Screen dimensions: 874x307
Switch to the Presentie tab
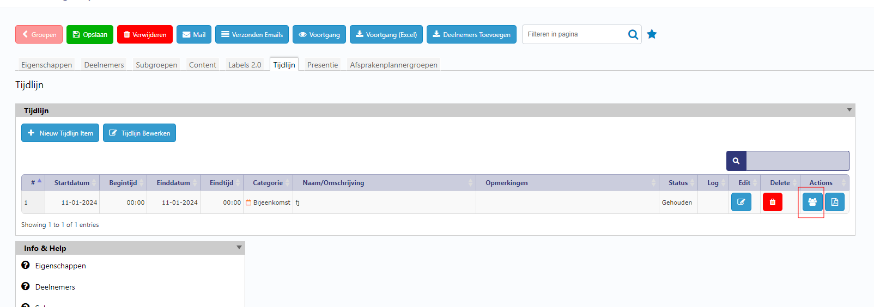(x=322, y=65)
